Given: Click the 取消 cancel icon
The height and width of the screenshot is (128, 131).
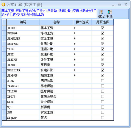Looking at the screenshot, I should click(109, 12).
